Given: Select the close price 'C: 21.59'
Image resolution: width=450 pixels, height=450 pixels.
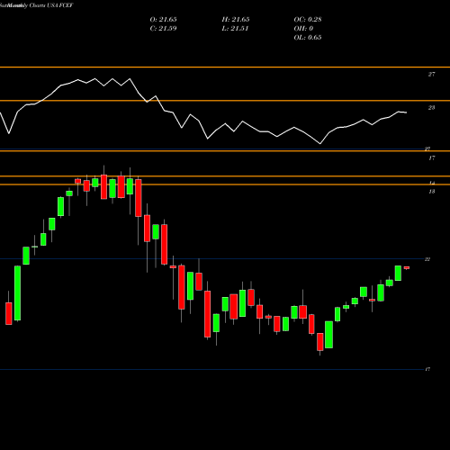Looking at the screenshot, I should (163, 29).
